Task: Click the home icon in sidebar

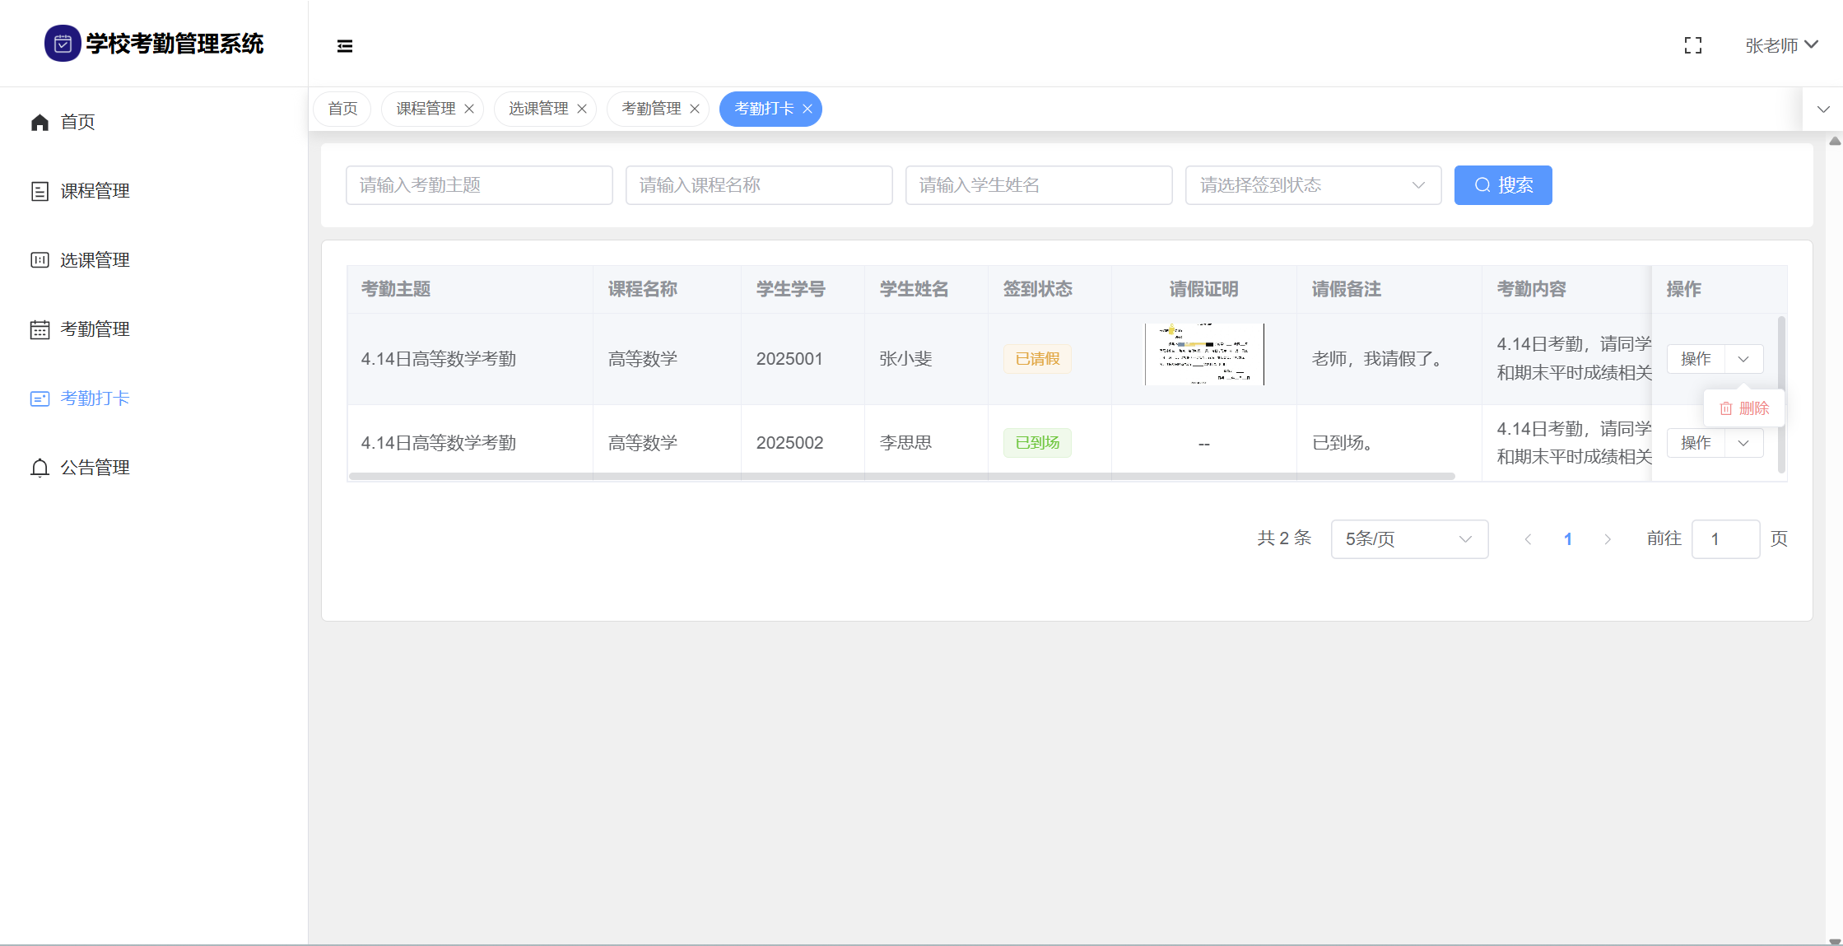Action: tap(40, 123)
